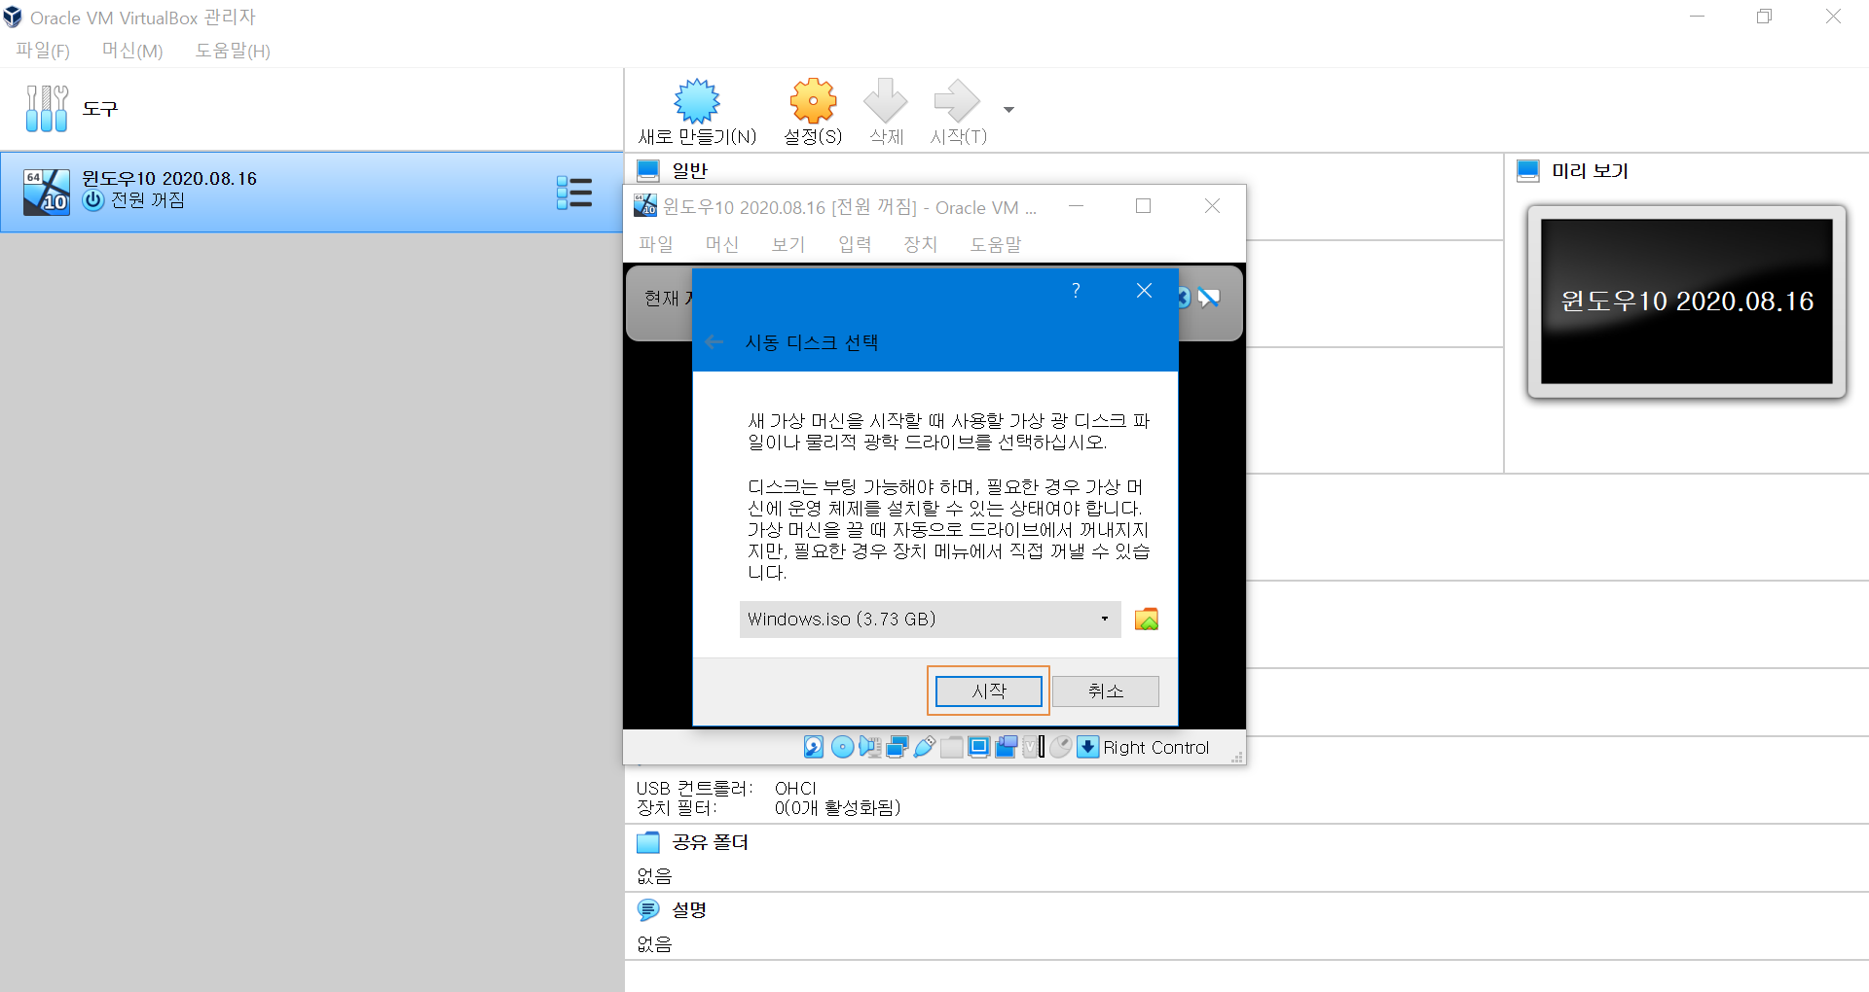1869x992 pixels.
Task: Browse for disk file with folder icon
Action: click(x=1147, y=620)
